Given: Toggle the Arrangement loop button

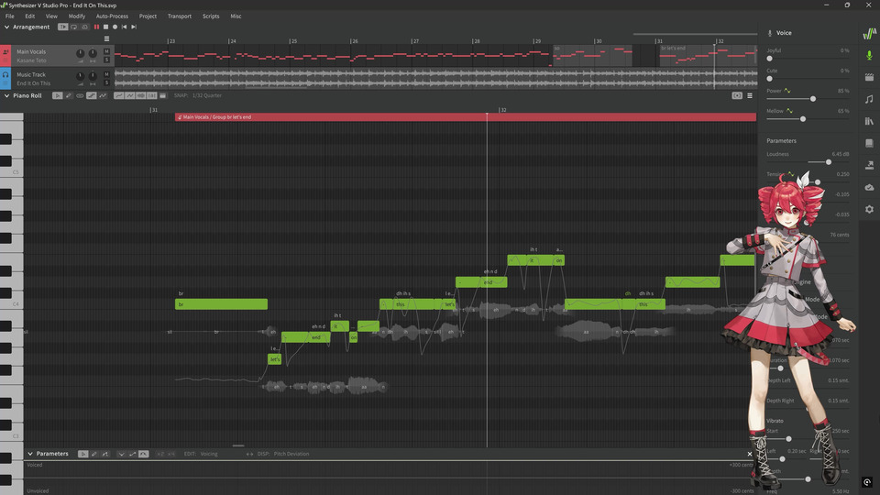Looking at the screenshot, I should [x=74, y=27].
